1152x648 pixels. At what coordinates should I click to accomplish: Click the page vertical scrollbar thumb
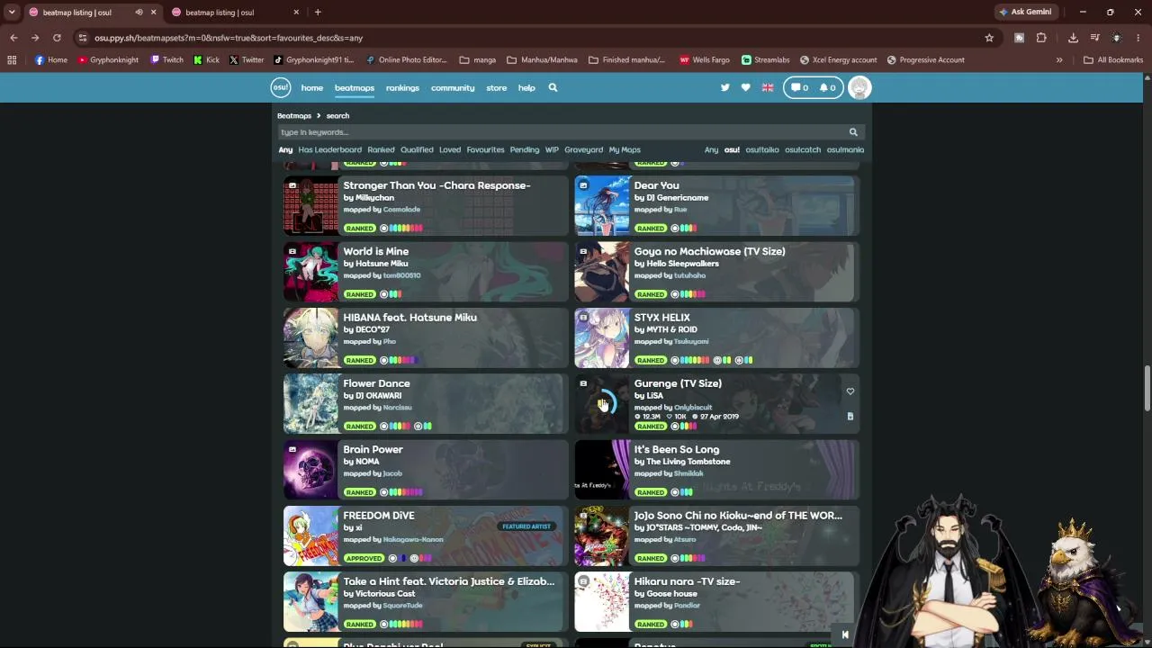click(x=1147, y=388)
